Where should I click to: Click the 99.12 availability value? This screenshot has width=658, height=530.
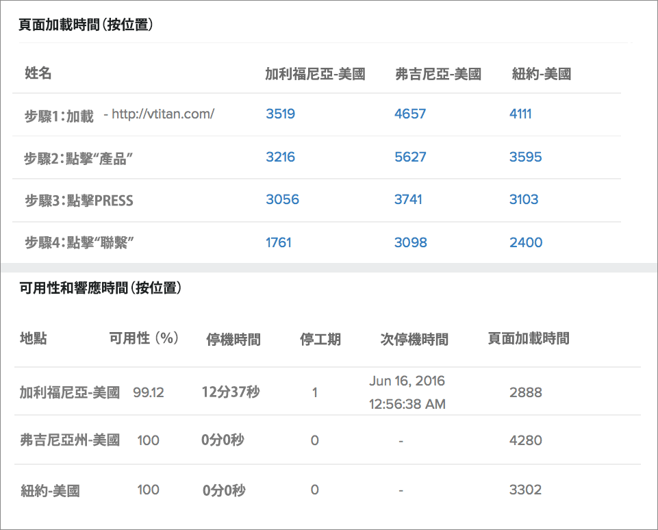coord(149,392)
